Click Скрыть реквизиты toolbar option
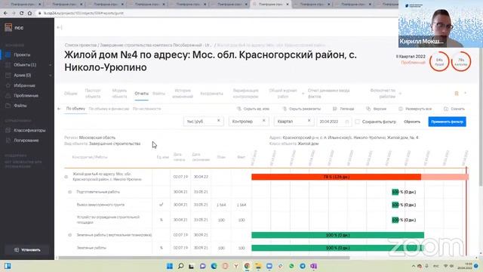The width and height of the screenshot is (483, 272). point(302,109)
